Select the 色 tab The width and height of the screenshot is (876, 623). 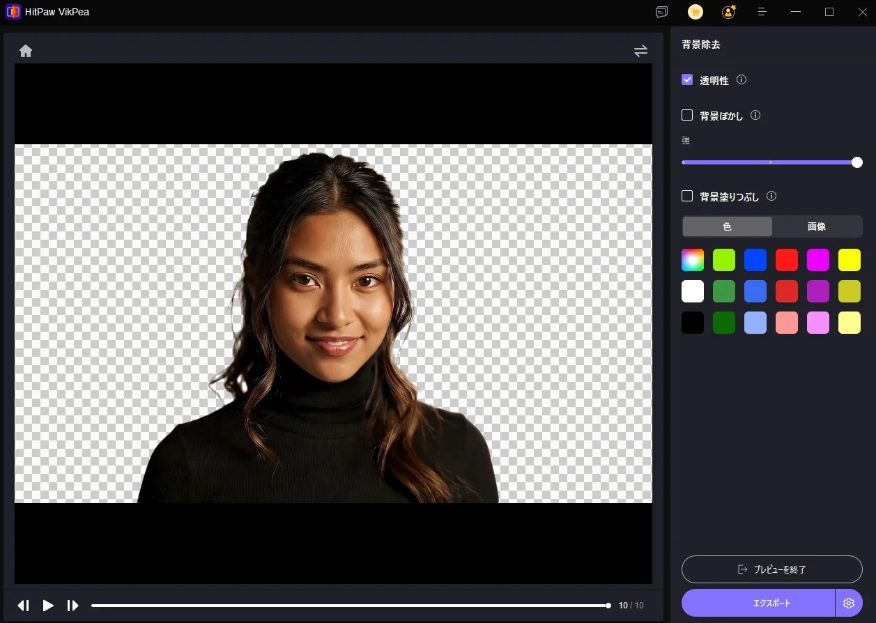pyautogui.click(x=727, y=226)
